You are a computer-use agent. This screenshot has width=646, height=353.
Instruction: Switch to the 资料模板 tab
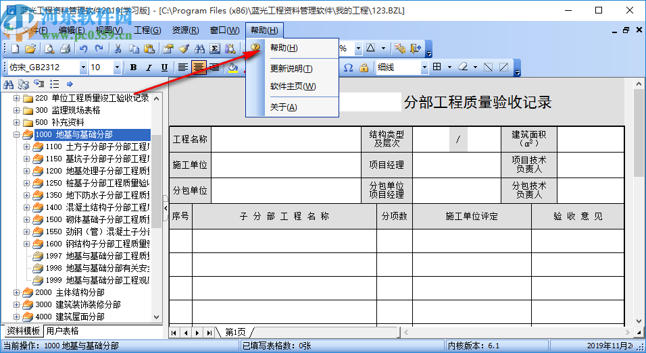[23, 331]
